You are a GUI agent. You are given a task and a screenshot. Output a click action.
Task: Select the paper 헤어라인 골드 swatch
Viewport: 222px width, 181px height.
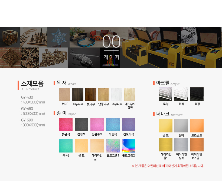pos(97,146)
